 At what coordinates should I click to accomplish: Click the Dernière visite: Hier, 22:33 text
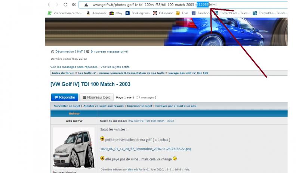(x=69, y=59)
